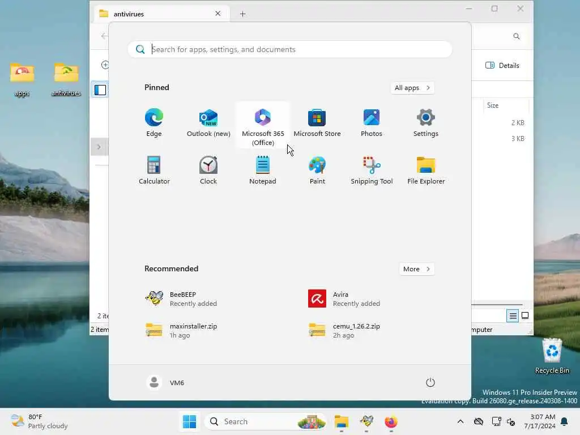Click muted volume icon in tray

point(511,421)
